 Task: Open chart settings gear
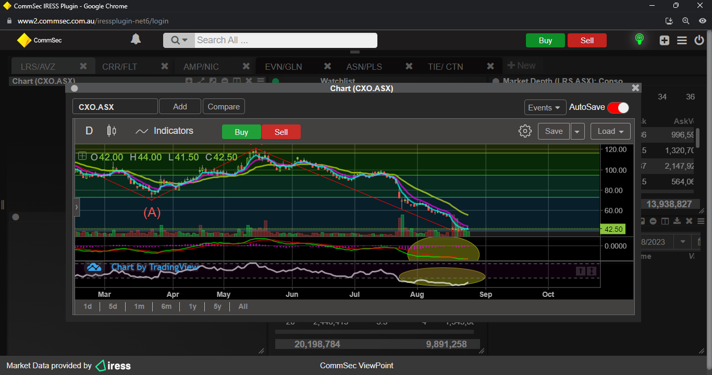(525, 131)
